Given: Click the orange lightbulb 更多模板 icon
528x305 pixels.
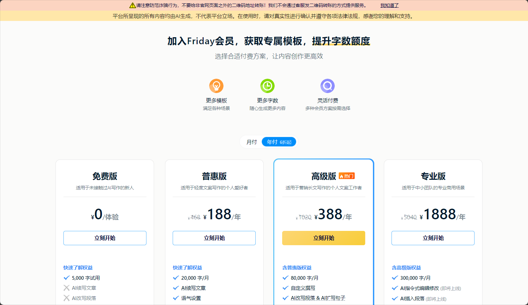Looking at the screenshot, I should (x=216, y=86).
